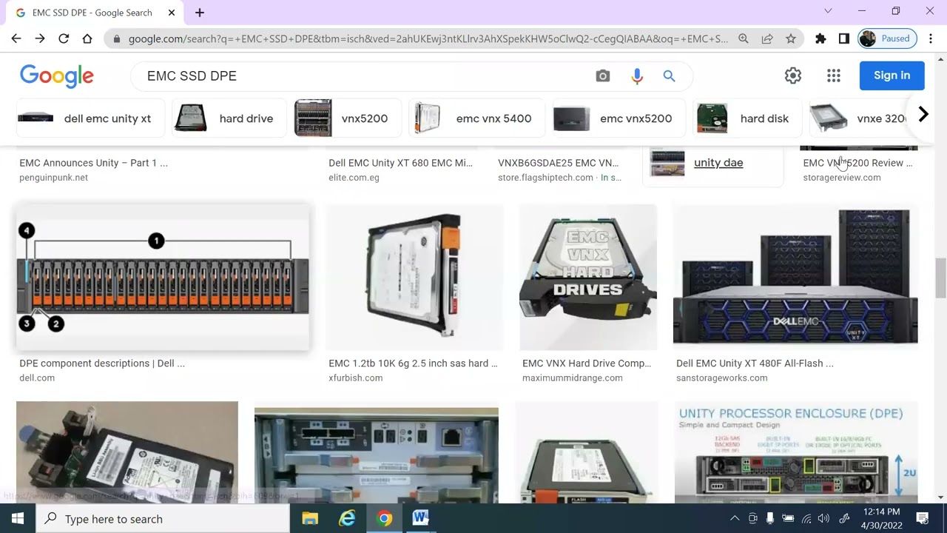The width and height of the screenshot is (947, 533).
Task: Open DPE component descriptions | Dell link
Action: click(x=102, y=363)
